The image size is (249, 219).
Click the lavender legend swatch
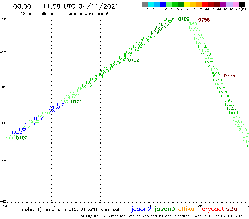click(x=229, y=4)
